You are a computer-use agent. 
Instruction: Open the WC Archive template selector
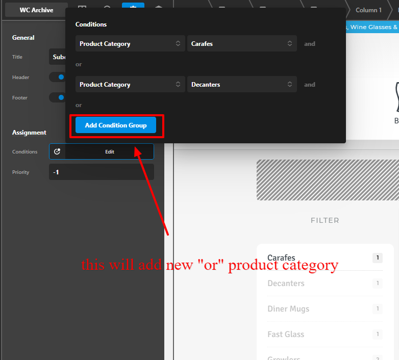click(x=36, y=10)
